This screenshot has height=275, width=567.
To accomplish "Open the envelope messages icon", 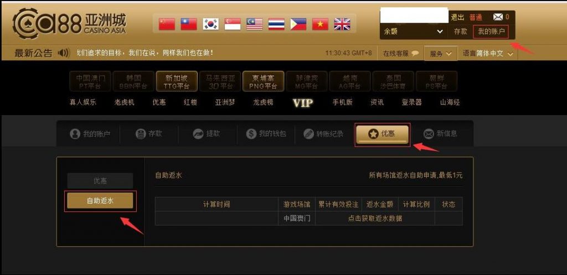I will click(x=498, y=17).
